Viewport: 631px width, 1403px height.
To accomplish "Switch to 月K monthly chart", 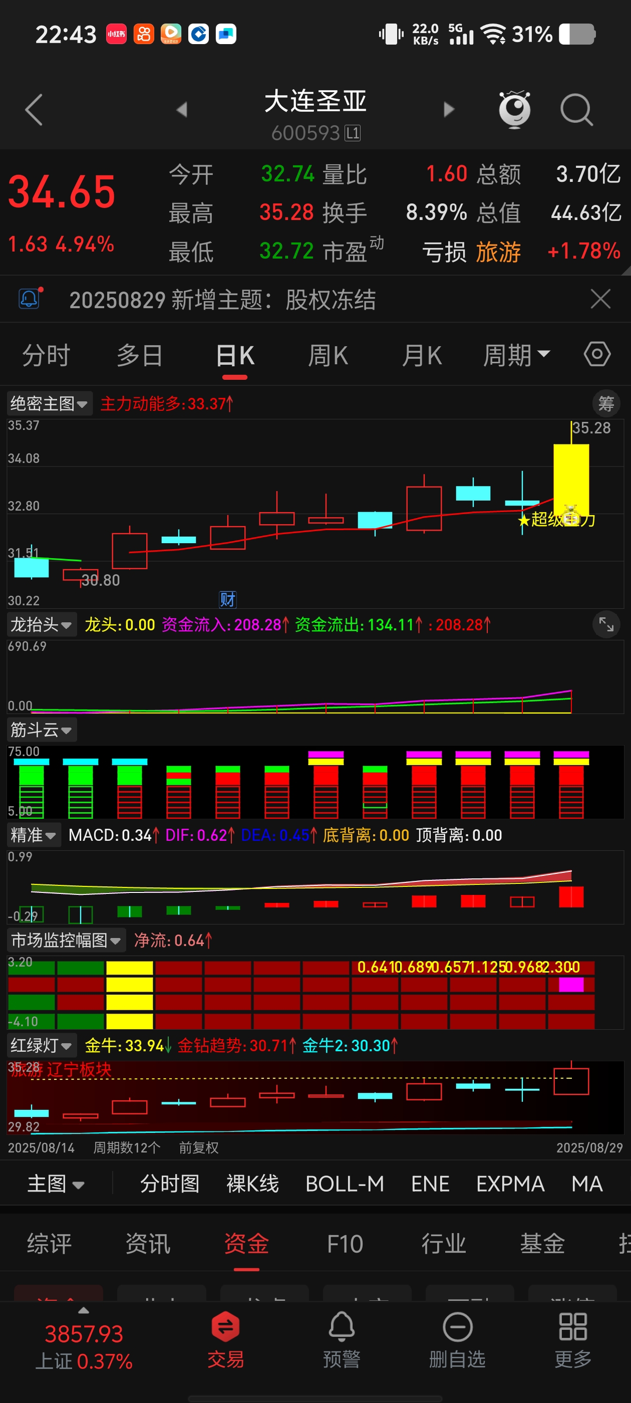I will [x=421, y=356].
